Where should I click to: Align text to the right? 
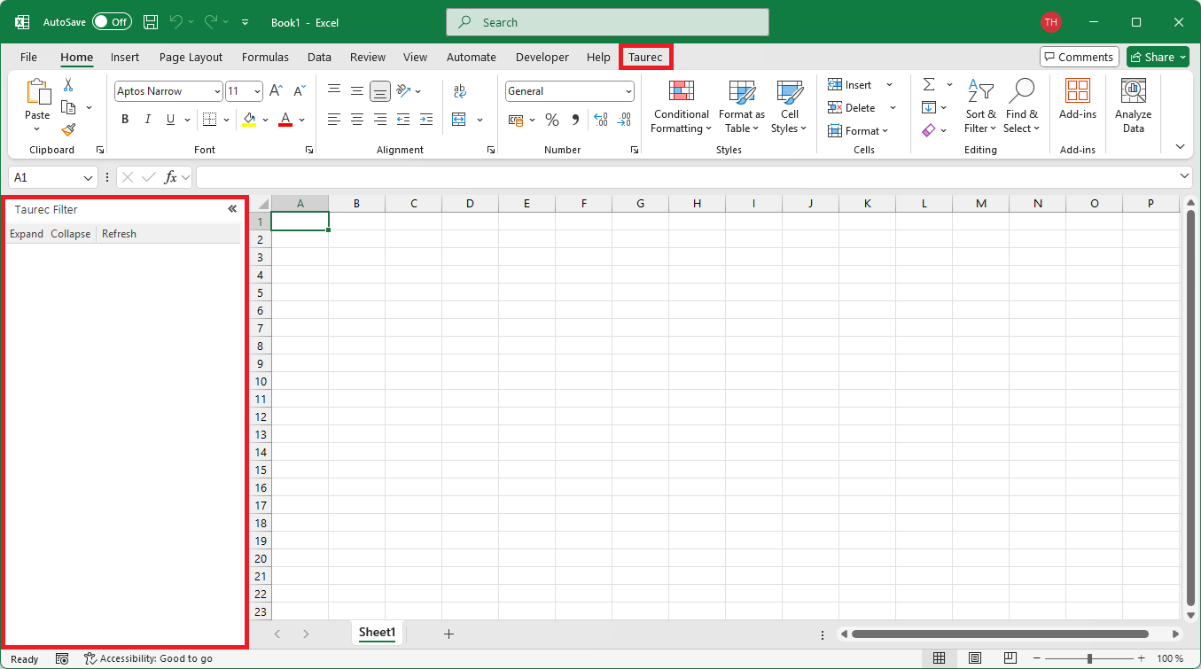380,120
